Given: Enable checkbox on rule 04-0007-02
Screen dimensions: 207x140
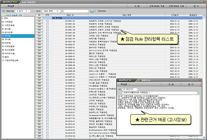Looking at the screenshot, I should (x=47, y=77).
